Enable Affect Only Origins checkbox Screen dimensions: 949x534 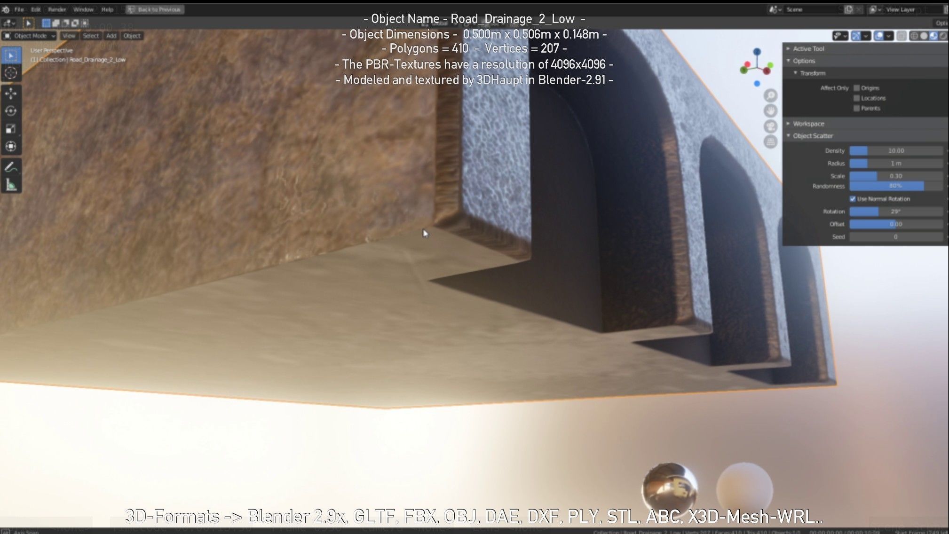pyautogui.click(x=857, y=88)
